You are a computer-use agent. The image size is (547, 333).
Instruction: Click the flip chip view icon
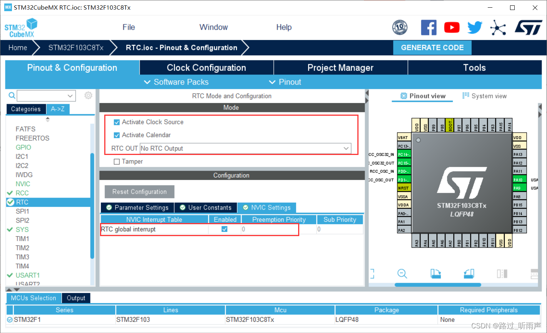(502, 273)
